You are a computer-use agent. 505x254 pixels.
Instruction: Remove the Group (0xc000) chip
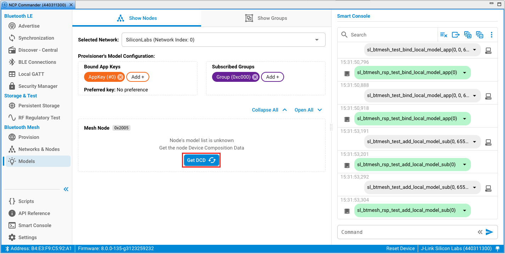[255, 77]
